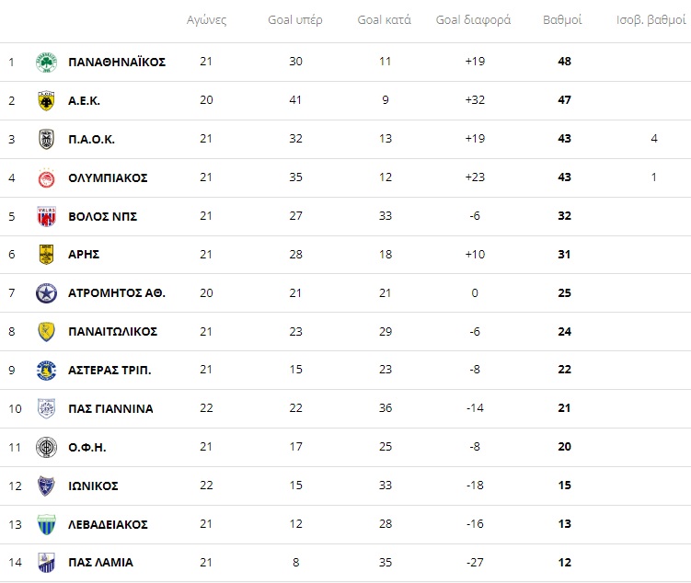The height and width of the screenshot is (583, 691).
Task: Click the Π.Α.Ο.Κ. black shield crest
Action: click(x=46, y=139)
